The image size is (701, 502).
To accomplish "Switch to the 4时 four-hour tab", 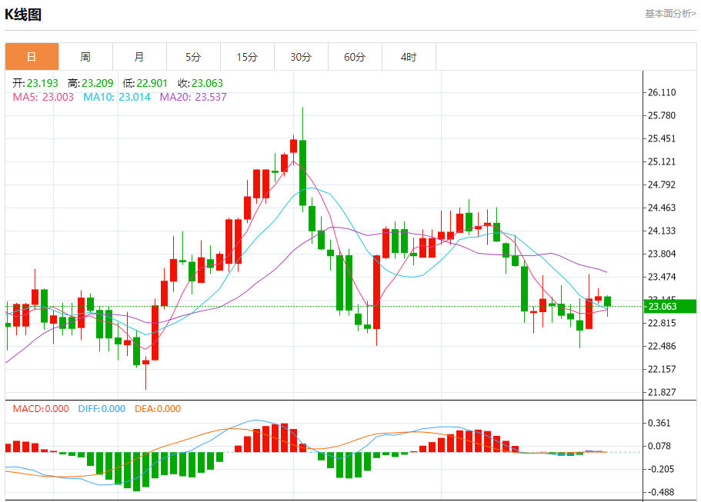I will click(409, 57).
